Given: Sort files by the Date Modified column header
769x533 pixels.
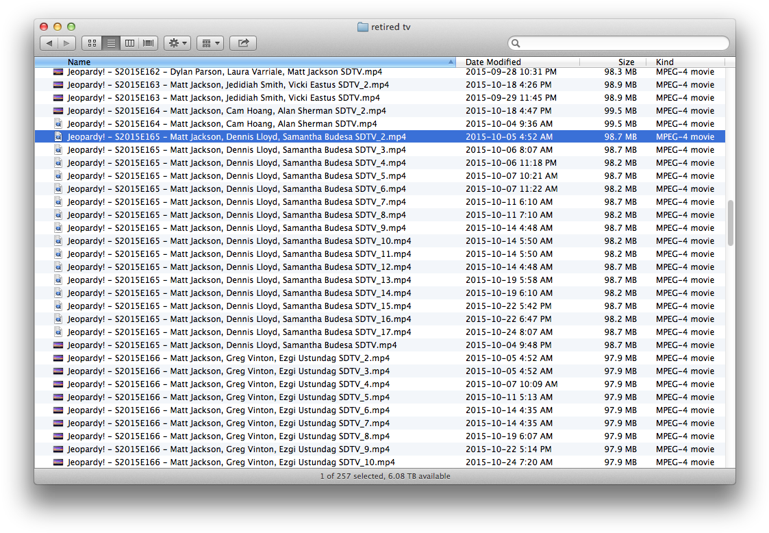Looking at the screenshot, I should point(518,62).
